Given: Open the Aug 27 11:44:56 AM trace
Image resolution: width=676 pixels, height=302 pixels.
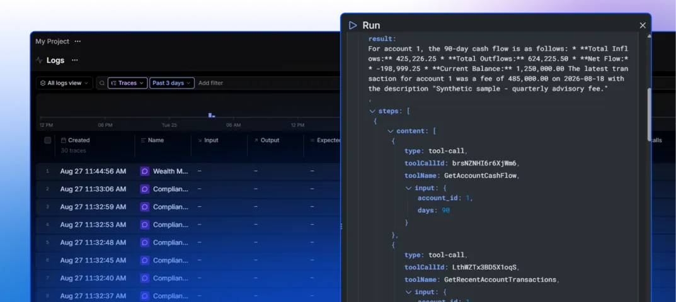Looking at the screenshot, I should pos(93,172).
